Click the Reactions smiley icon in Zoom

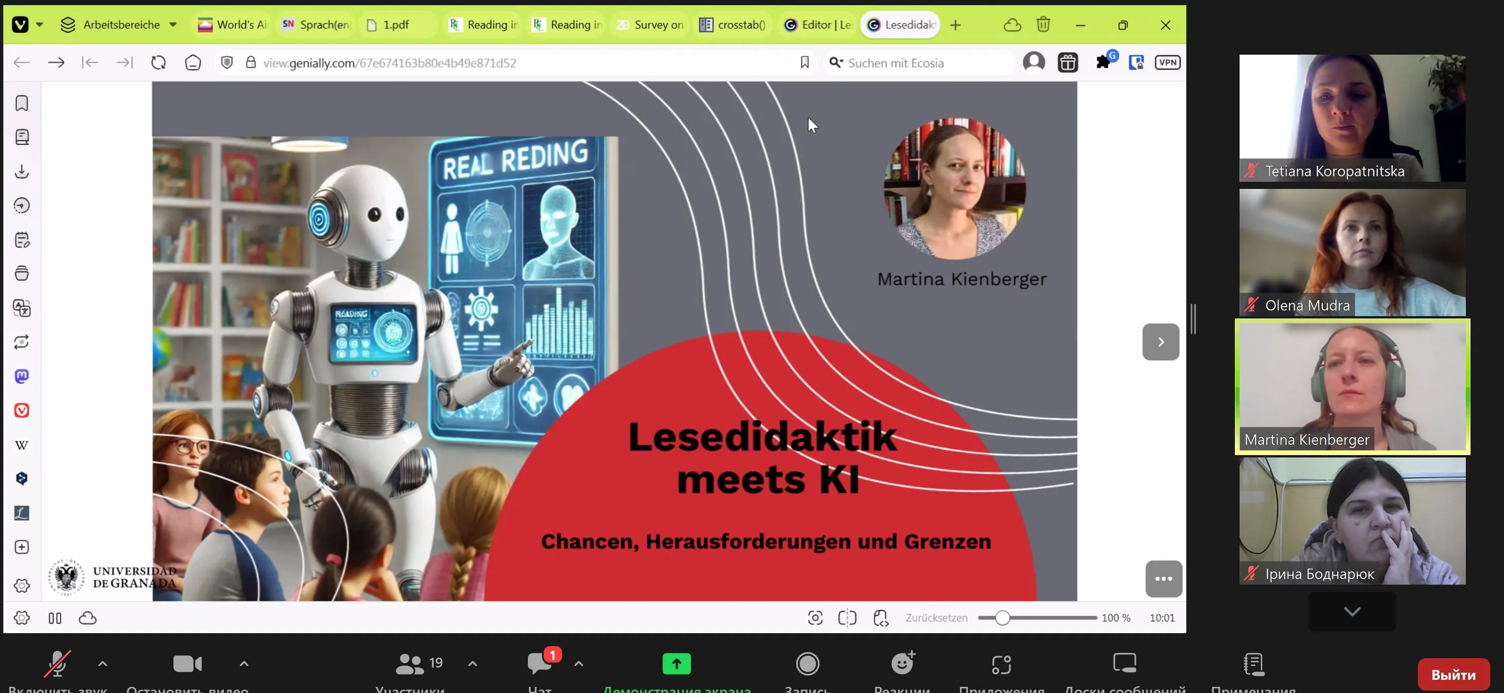(x=902, y=664)
